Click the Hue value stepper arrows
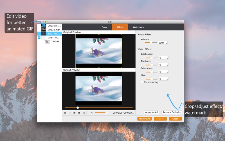This screenshot has width=225, height=141. [x=167, y=79]
